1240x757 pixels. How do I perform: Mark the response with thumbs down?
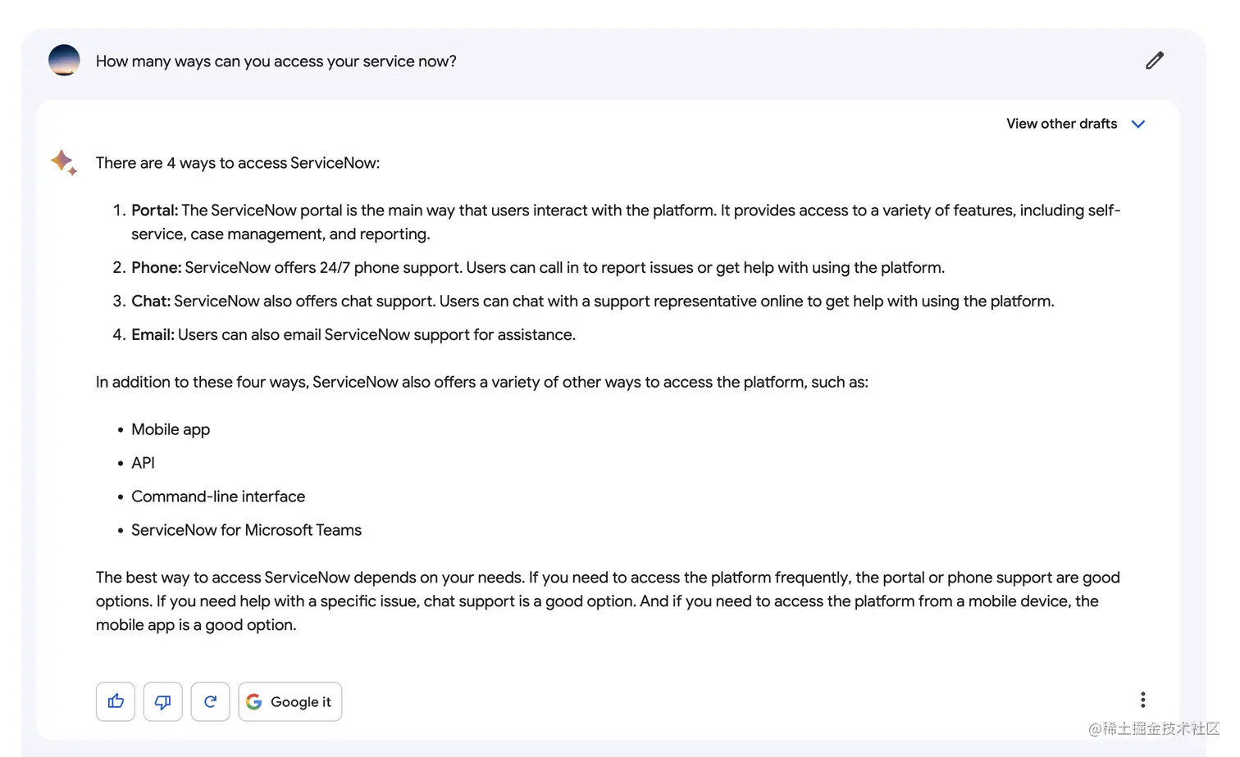(x=163, y=701)
